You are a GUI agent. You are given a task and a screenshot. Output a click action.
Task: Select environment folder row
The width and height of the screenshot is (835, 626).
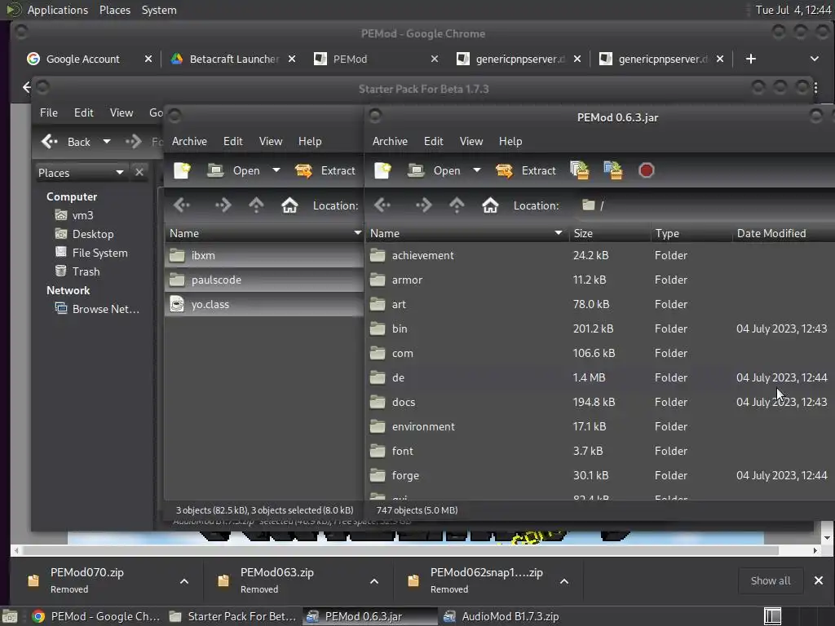[600, 427]
